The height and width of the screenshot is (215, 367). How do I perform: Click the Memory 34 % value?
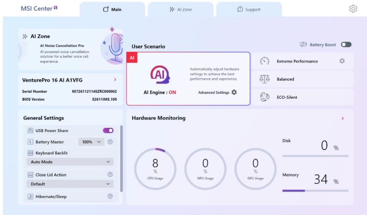point(326,179)
